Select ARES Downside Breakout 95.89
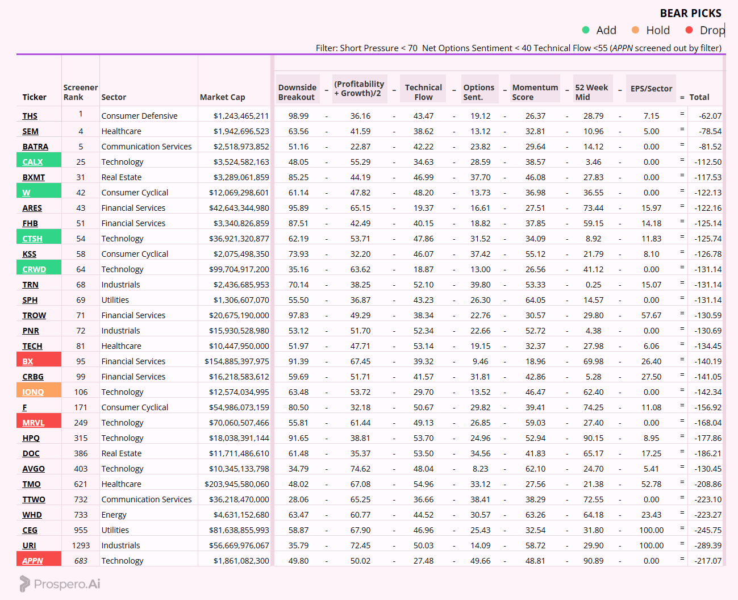Screen dimensions: 738x600 click(298, 208)
